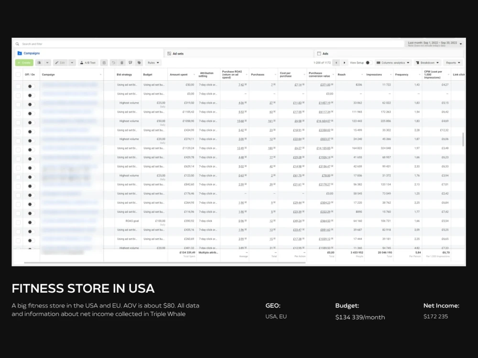Screen dimensions: 478x358
Task: Click the Edit button
Action: point(60,63)
